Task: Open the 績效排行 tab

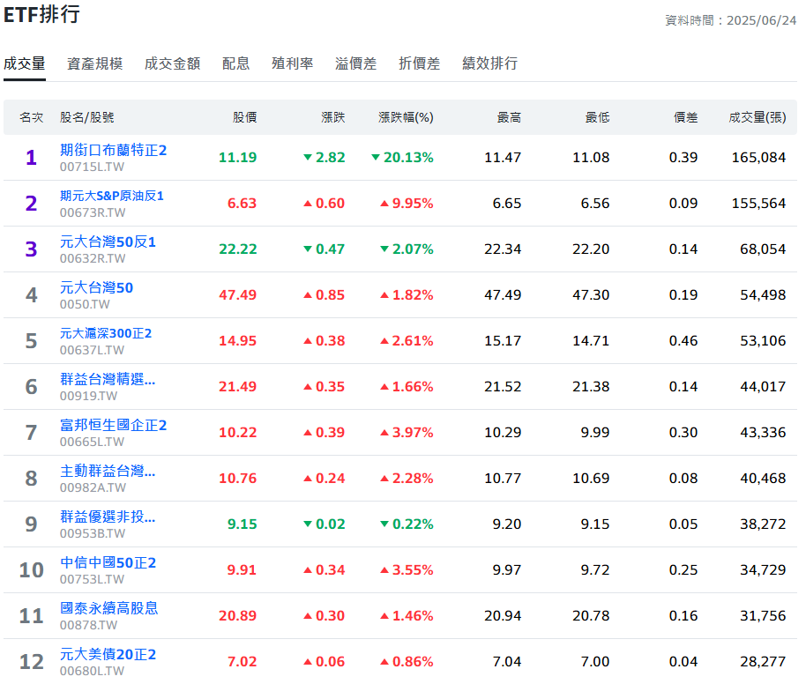Action: click(x=490, y=63)
